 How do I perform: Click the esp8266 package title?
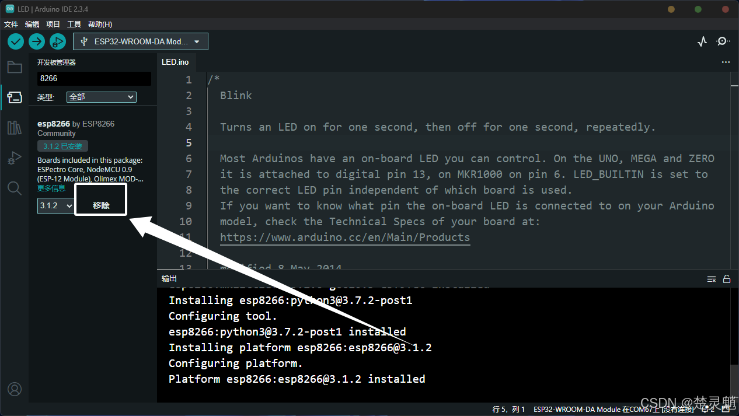click(54, 124)
